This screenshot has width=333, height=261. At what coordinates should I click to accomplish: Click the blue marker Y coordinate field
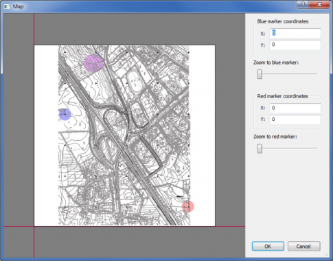295,45
